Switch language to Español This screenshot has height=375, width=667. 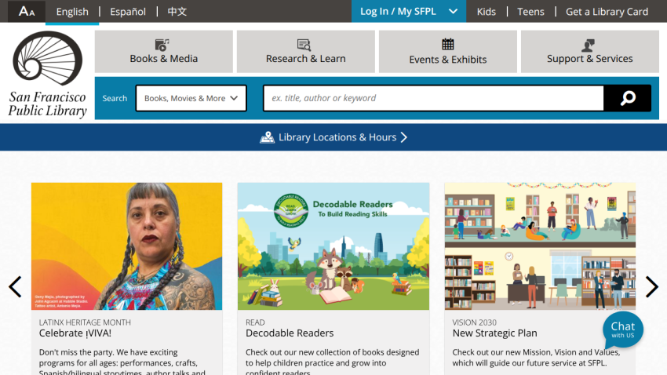tap(128, 12)
